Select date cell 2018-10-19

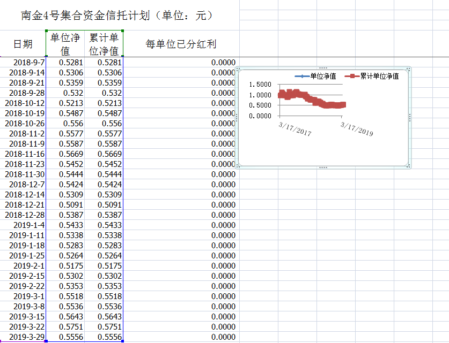point(23,113)
